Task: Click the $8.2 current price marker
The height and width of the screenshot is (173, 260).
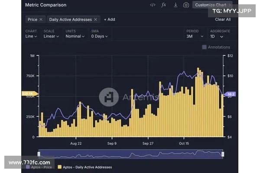Action: pyautogui.click(x=230, y=94)
